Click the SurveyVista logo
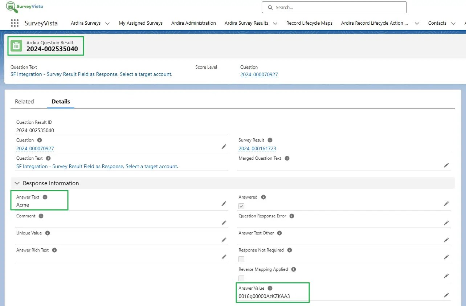Viewport: 466px width, 306px height. coord(24,7)
